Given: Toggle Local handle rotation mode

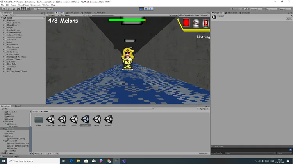Looking at the screenshot, I should pos(48,9).
